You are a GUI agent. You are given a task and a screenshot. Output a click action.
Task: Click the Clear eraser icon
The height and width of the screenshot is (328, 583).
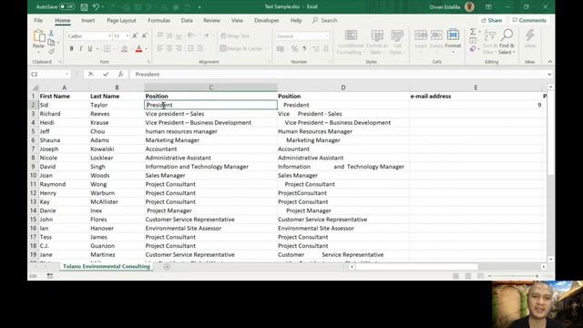pyautogui.click(x=473, y=49)
